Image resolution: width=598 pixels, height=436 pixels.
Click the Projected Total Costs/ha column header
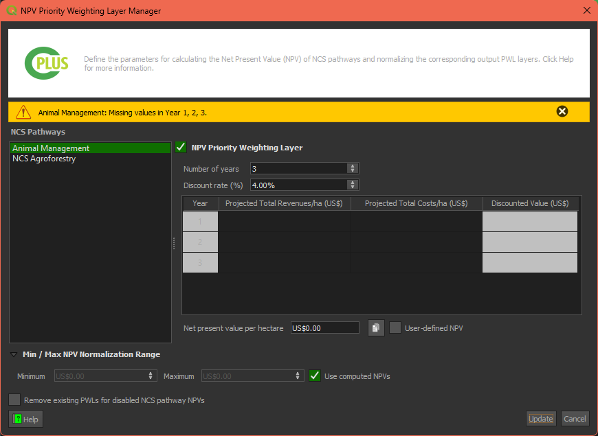(416, 203)
